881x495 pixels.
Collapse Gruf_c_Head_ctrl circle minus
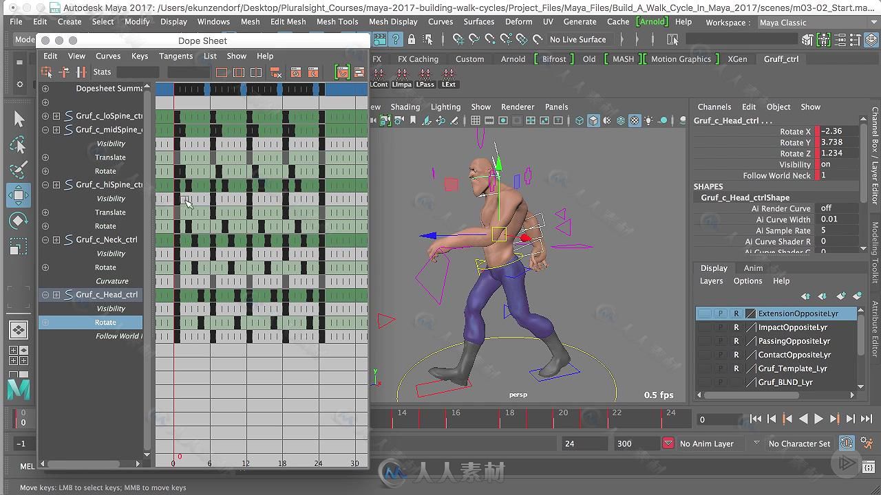point(45,295)
